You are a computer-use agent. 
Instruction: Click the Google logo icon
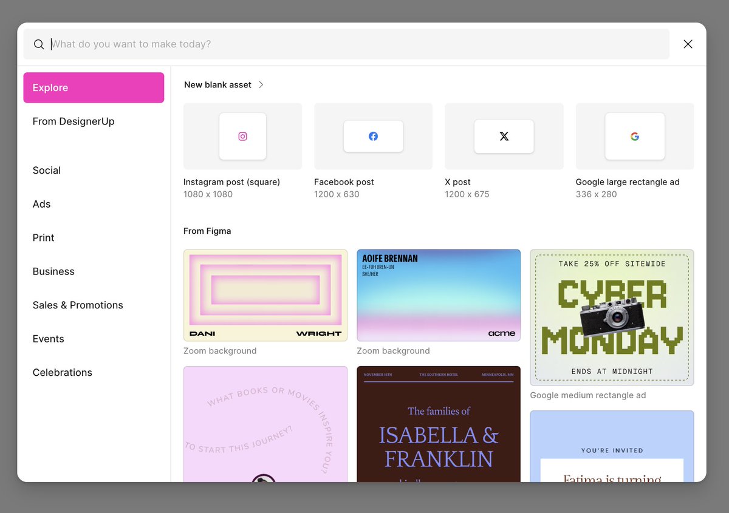coord(635,137)
